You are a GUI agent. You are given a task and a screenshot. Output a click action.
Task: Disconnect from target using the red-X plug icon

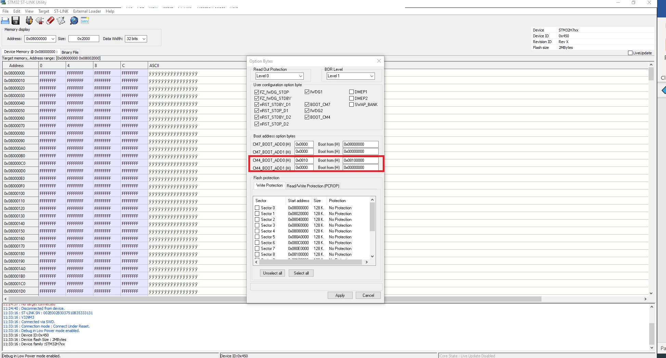tap(40, 21)
